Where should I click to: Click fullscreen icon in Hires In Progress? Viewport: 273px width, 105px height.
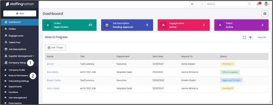[x=244, y=37]
